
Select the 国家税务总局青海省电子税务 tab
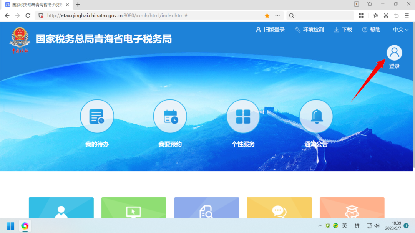point(37,5)
